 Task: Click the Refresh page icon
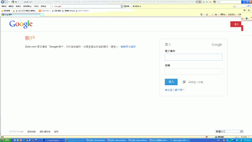[207, 2]
